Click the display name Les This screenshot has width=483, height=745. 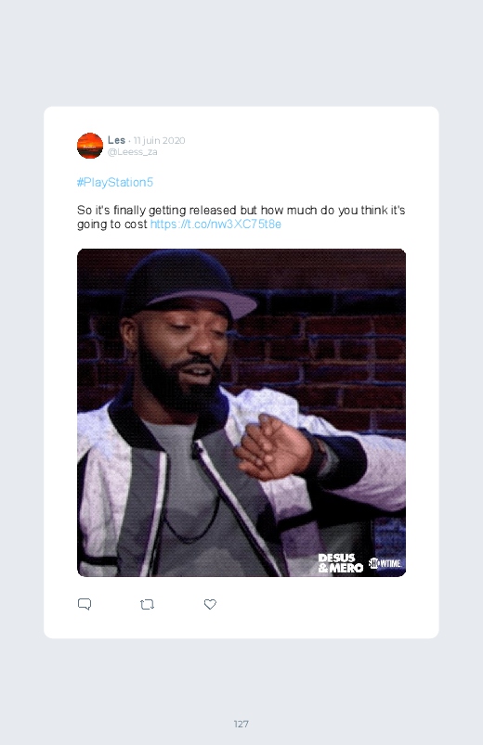[117, 140]
